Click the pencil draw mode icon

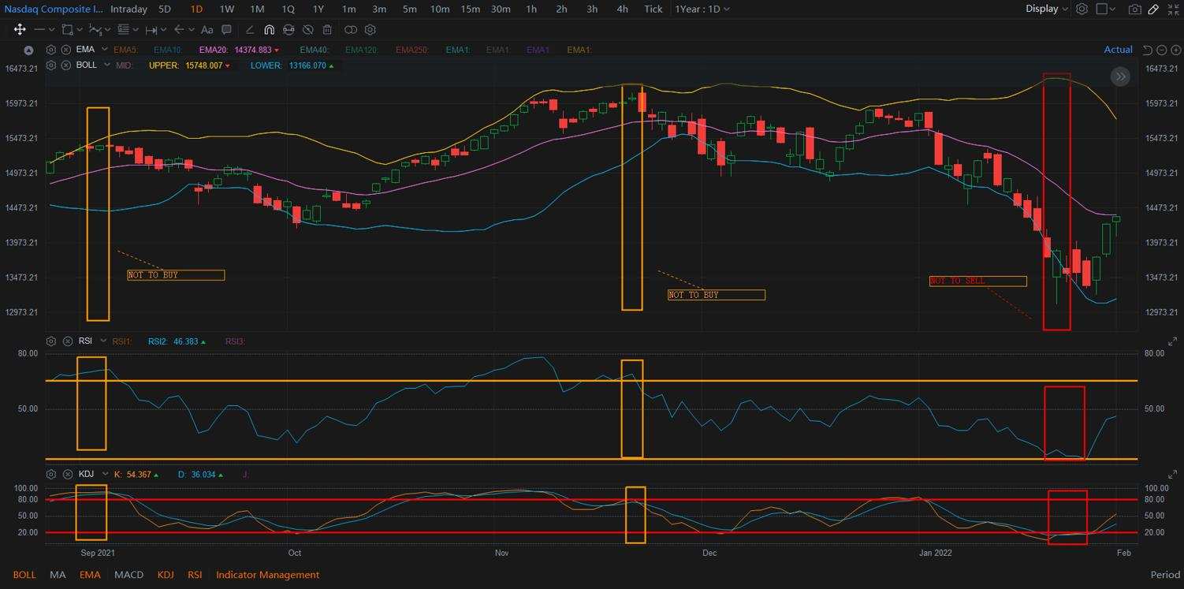pyautogui.click(x=1153, y=9)
